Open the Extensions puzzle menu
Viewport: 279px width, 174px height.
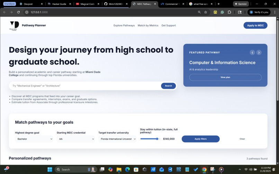[x=229, y=12]
